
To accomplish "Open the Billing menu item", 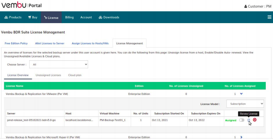I will click(69, 17).
